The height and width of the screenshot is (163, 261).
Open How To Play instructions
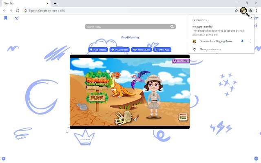pos(162,50)
